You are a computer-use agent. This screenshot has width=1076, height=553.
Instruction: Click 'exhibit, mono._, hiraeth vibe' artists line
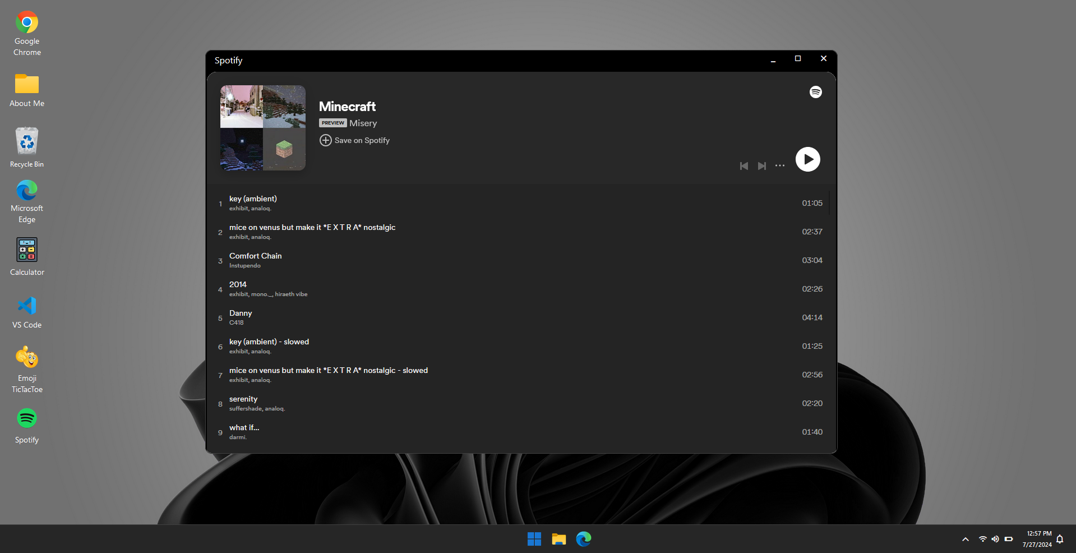tap(268, 294)
